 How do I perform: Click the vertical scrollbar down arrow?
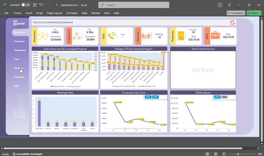click(x=262, y=144)
